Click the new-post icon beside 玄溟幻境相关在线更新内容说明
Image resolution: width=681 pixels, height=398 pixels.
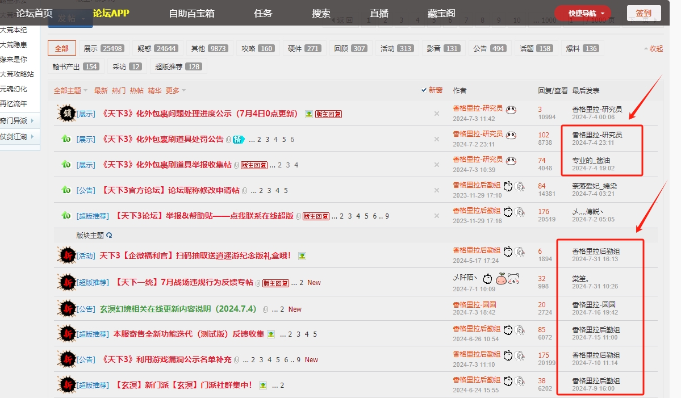[67, 309]
